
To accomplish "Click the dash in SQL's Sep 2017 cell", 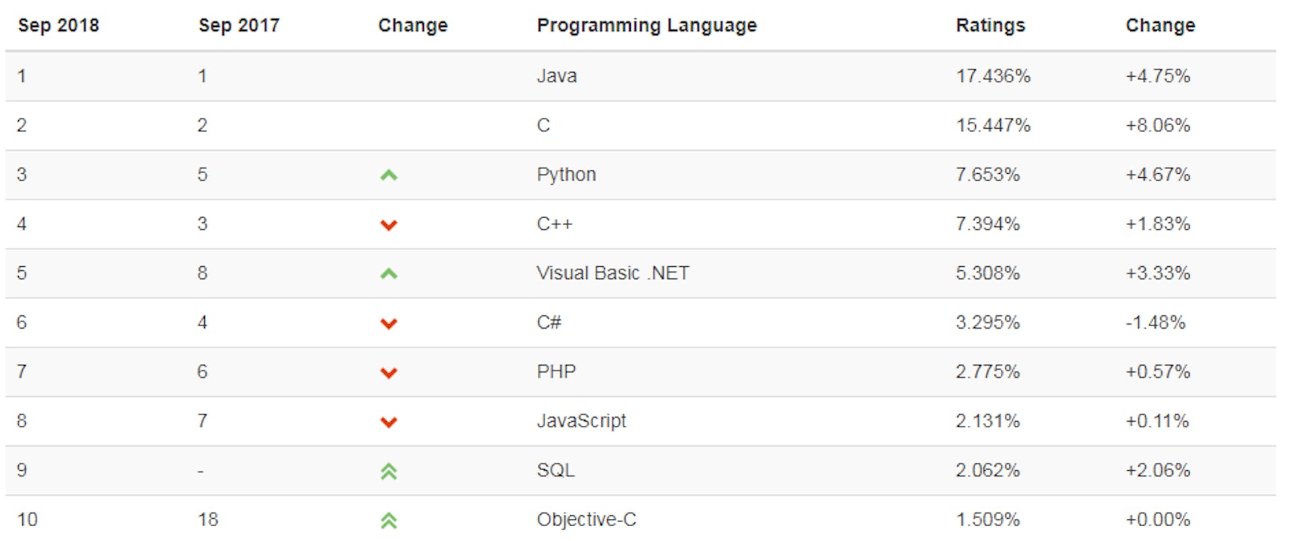I will pyautogui.click(x=201, y=471).
